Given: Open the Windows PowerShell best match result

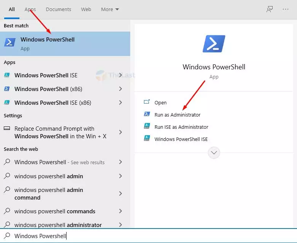Looking at the screenshot, I should [65, 44].
